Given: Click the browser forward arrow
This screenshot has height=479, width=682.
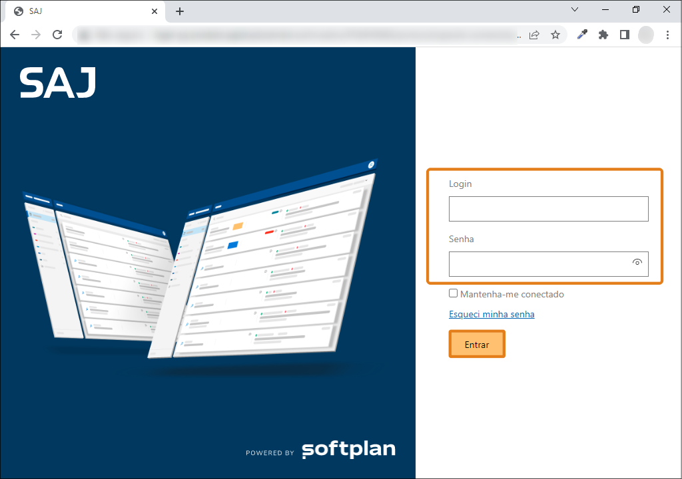Looking at the screenshot, I should 36,35.
